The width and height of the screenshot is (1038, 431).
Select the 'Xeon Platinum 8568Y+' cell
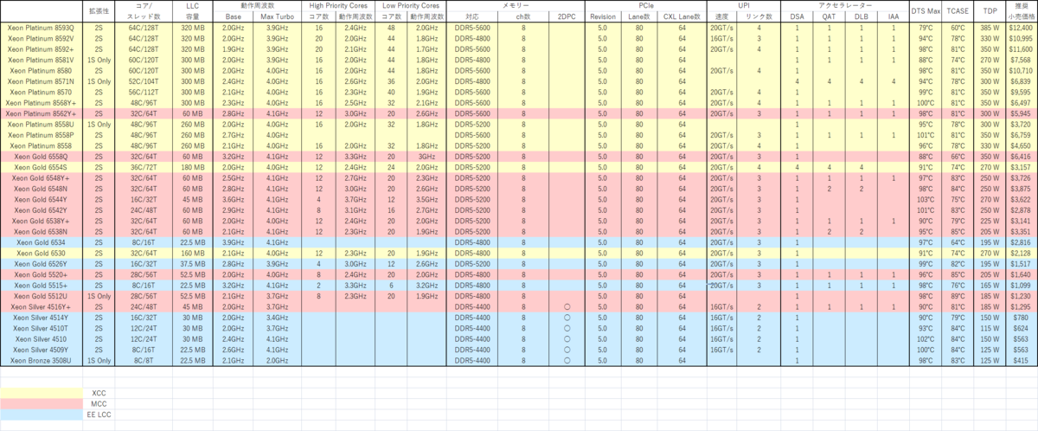click(41, 101)
